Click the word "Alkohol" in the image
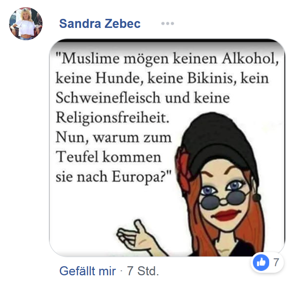 click(x=250, y=58)
